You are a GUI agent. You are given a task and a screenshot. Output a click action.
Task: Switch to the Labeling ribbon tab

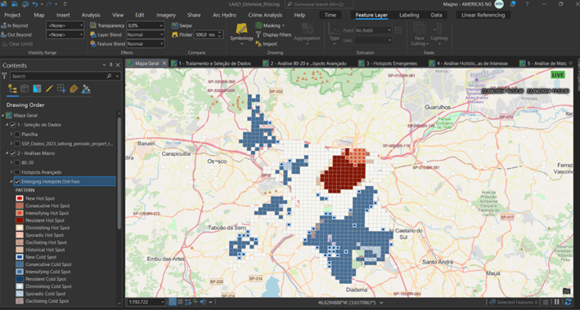[409, 15]
